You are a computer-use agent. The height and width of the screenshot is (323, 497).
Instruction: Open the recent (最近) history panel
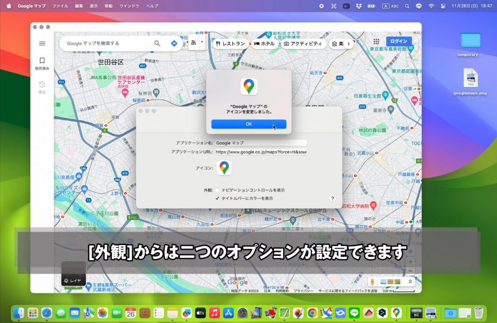click(x=42, y=87)
